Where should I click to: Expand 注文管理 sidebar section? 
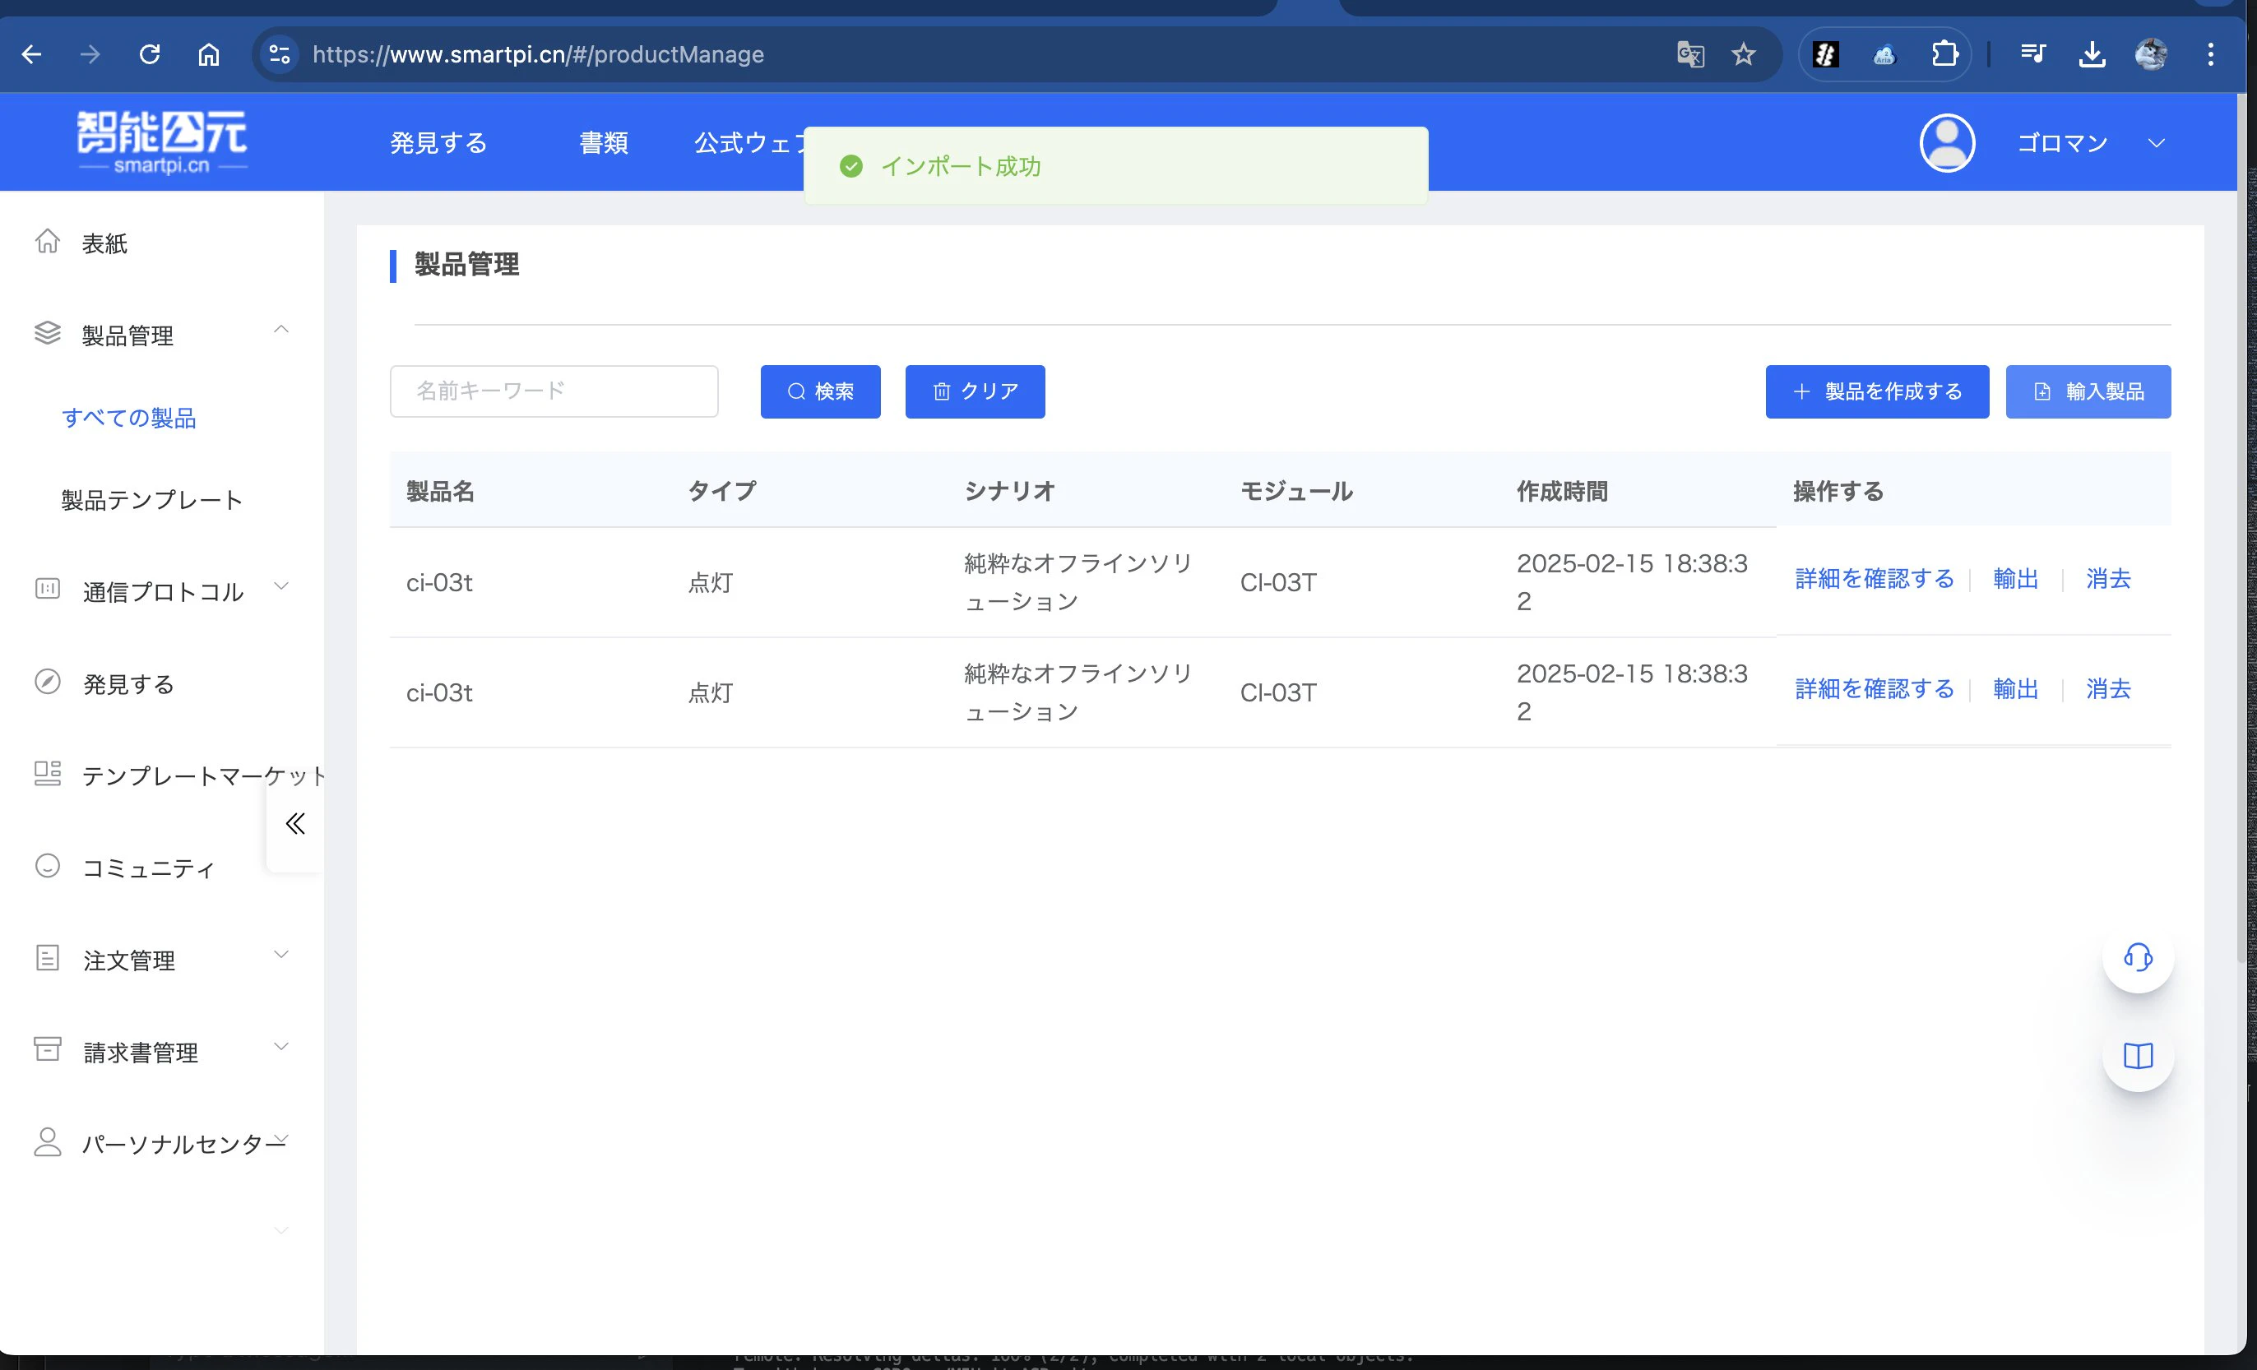281,954
